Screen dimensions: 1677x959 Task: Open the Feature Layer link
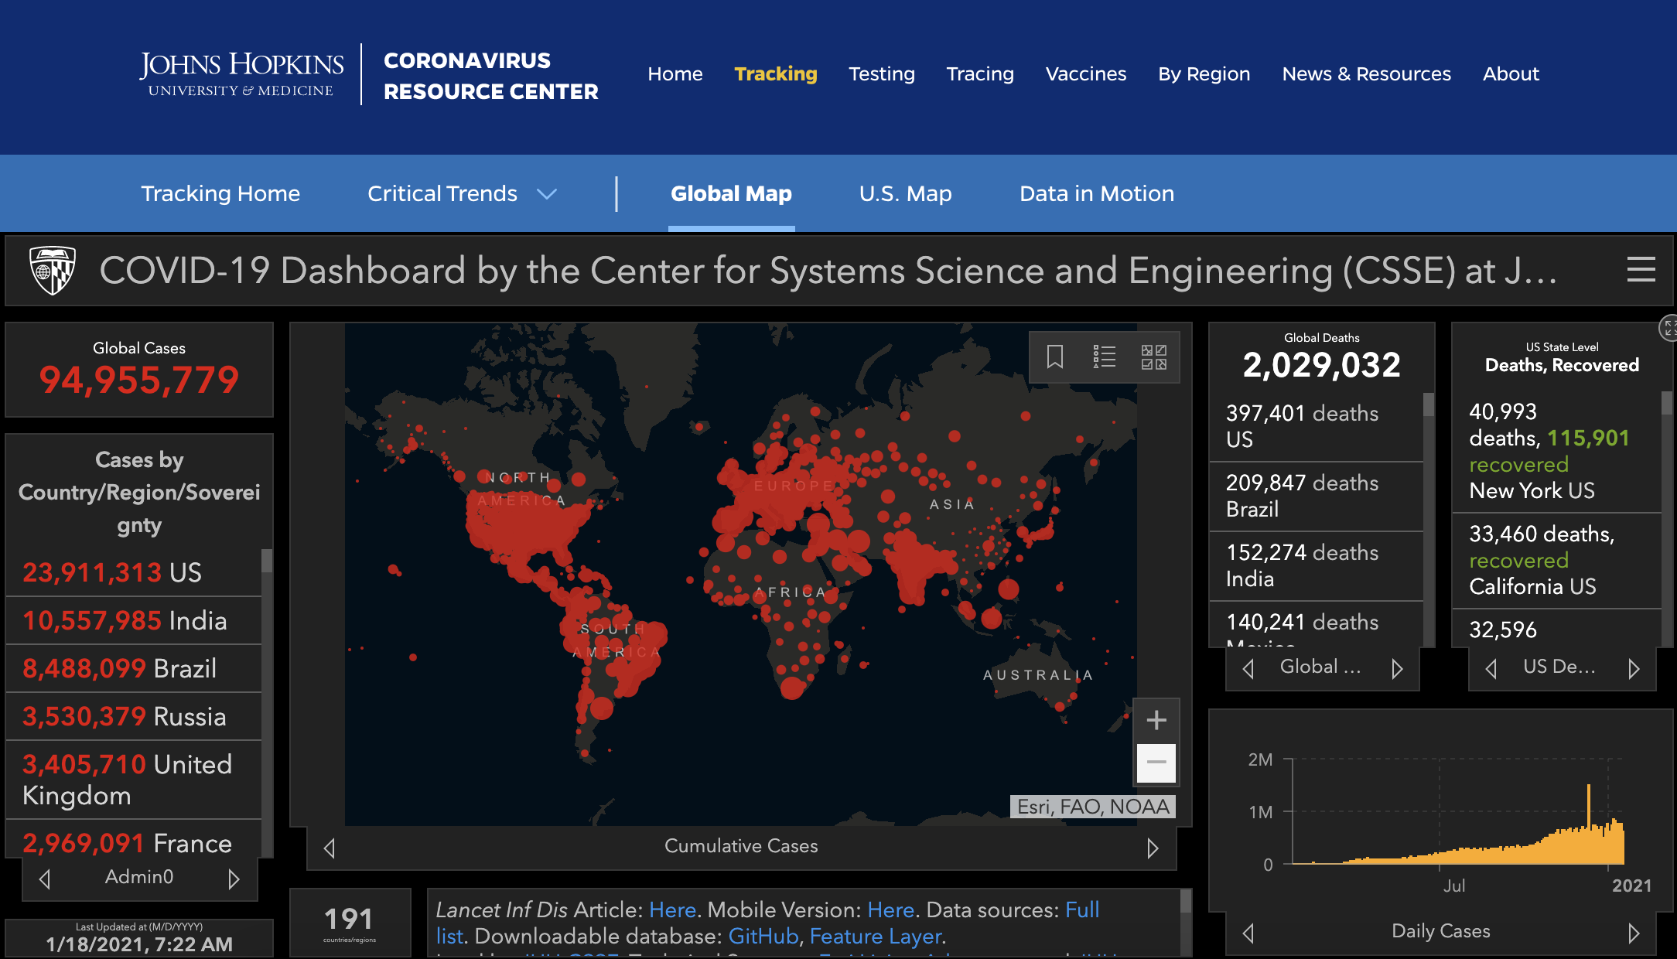tap(876, 936)
